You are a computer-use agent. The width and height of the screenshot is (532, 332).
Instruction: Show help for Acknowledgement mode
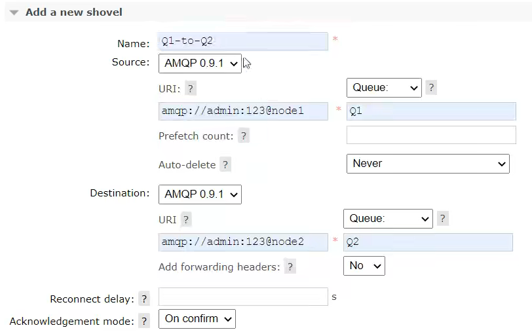pos(144,321)
